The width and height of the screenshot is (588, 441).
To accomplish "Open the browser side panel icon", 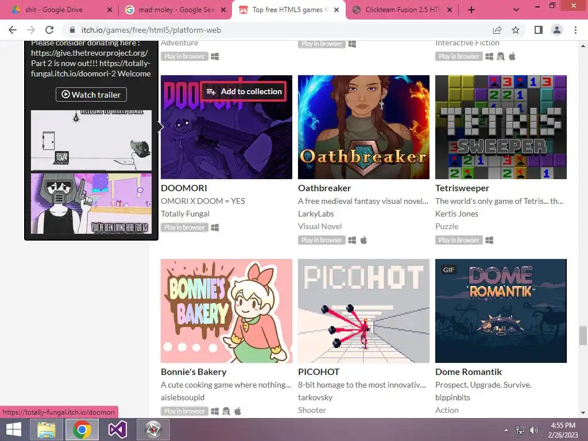I will (x=539, y=30).
